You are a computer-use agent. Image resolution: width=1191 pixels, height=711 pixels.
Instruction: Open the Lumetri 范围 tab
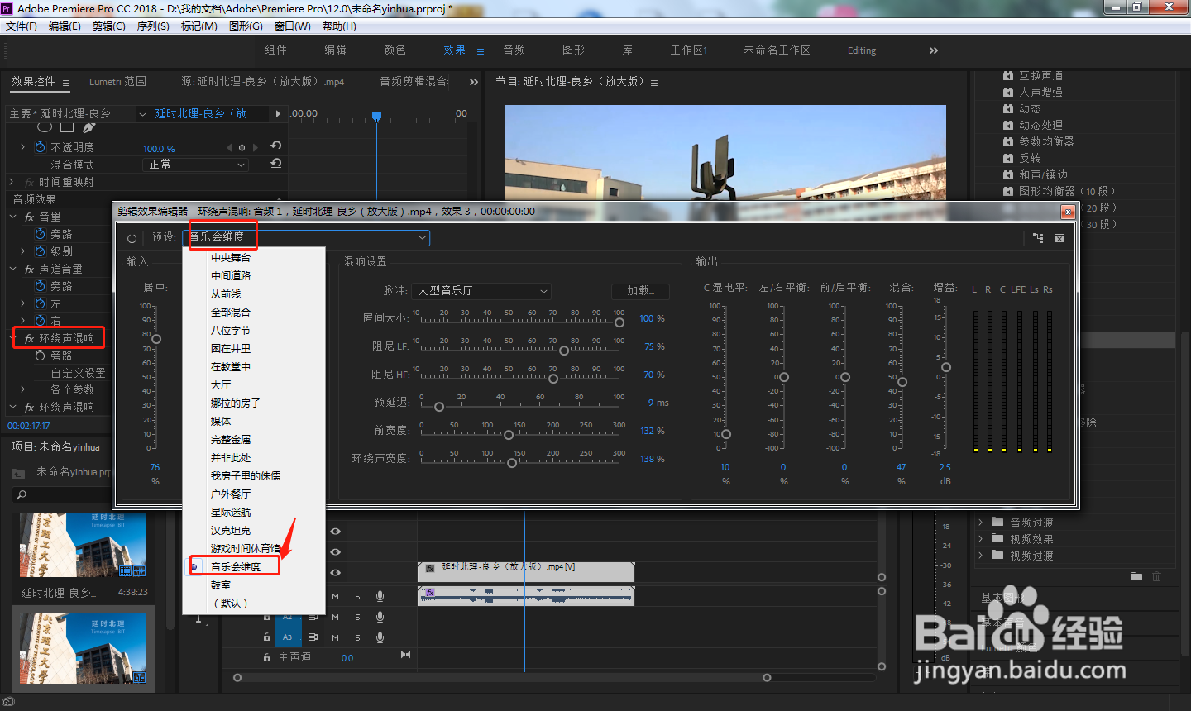[117, 82]
